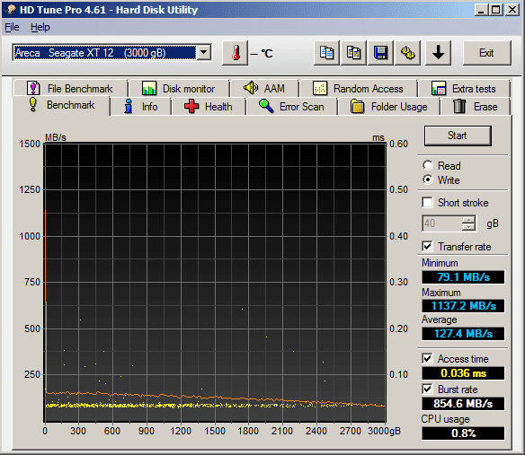Select the Read radio button
The width and height of the screenshot is (525, 455).
pyautogui.click(x=428, y=165)
